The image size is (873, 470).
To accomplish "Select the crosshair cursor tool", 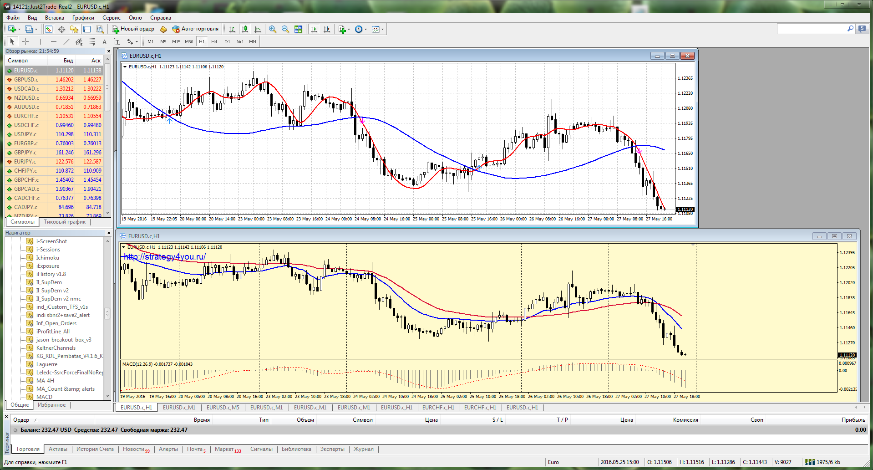I will pyautogui.click(x=25, y=41).
